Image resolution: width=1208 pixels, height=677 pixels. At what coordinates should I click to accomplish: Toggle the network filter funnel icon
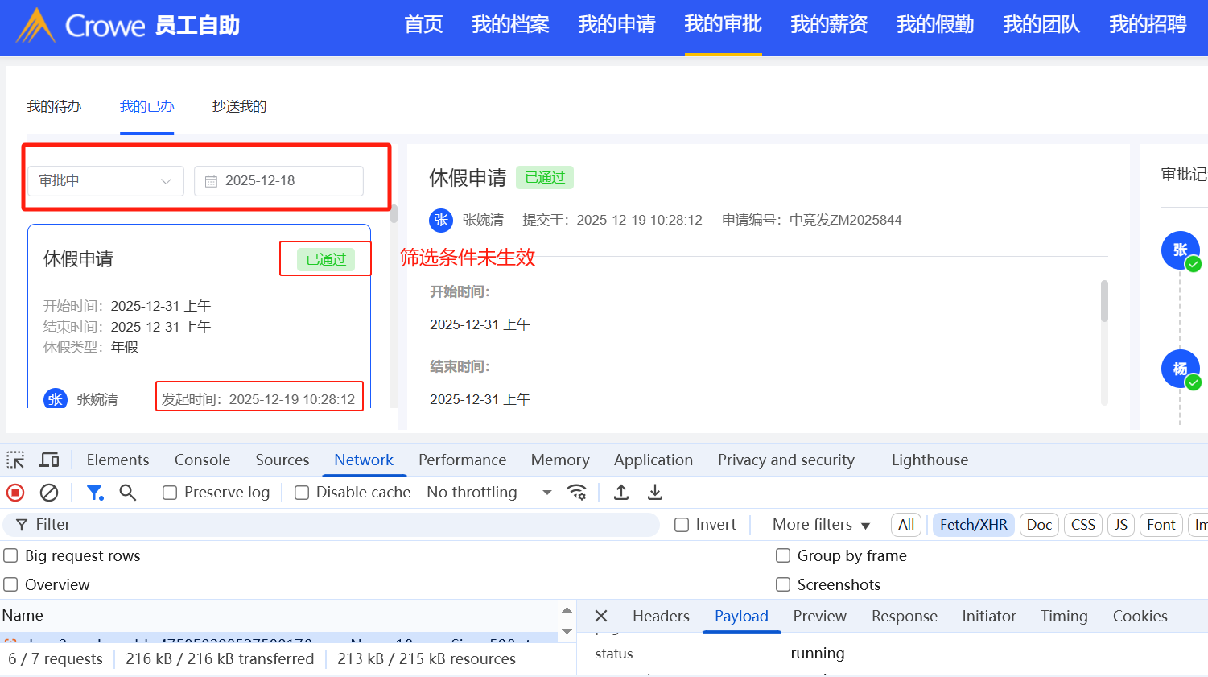pyautogui.click(x=95, y=493)
